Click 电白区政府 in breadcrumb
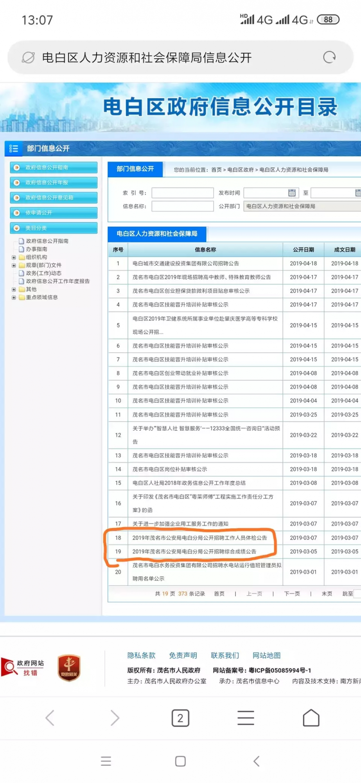The height and width of the screenshot is (783, 361). 241,170
